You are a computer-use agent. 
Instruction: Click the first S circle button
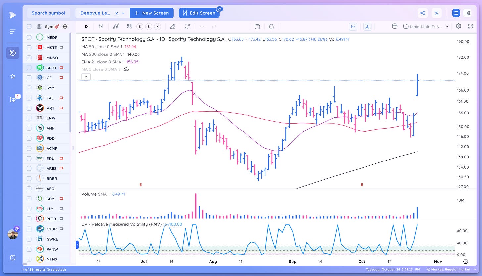tap(139, 26)
